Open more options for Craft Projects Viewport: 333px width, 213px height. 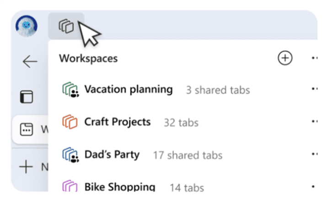(314, 122)
